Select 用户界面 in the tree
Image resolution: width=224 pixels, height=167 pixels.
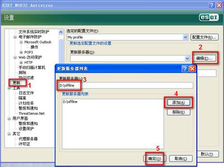pyautogui.click(x=20, y=119)
